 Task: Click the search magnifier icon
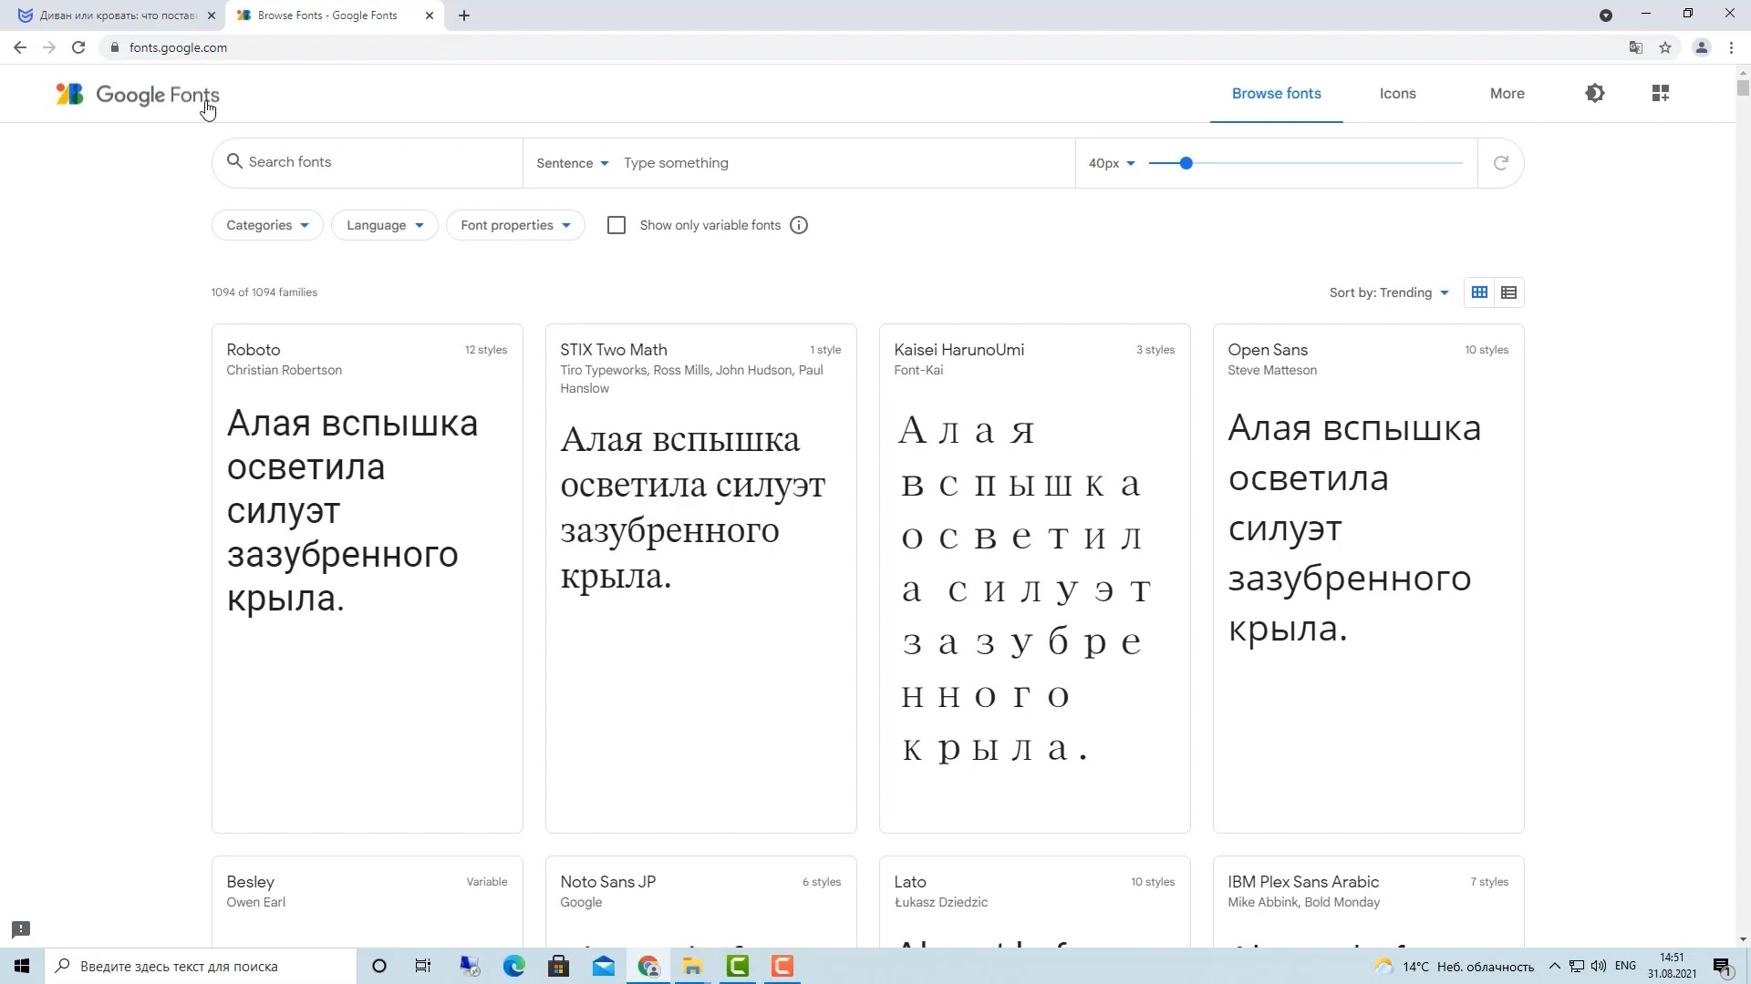click(234, 161)
